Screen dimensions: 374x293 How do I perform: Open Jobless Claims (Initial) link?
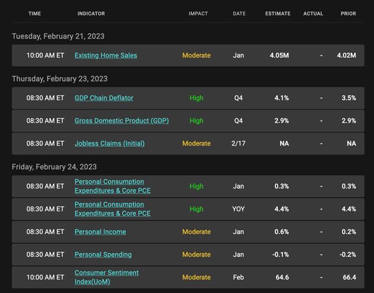110,144
